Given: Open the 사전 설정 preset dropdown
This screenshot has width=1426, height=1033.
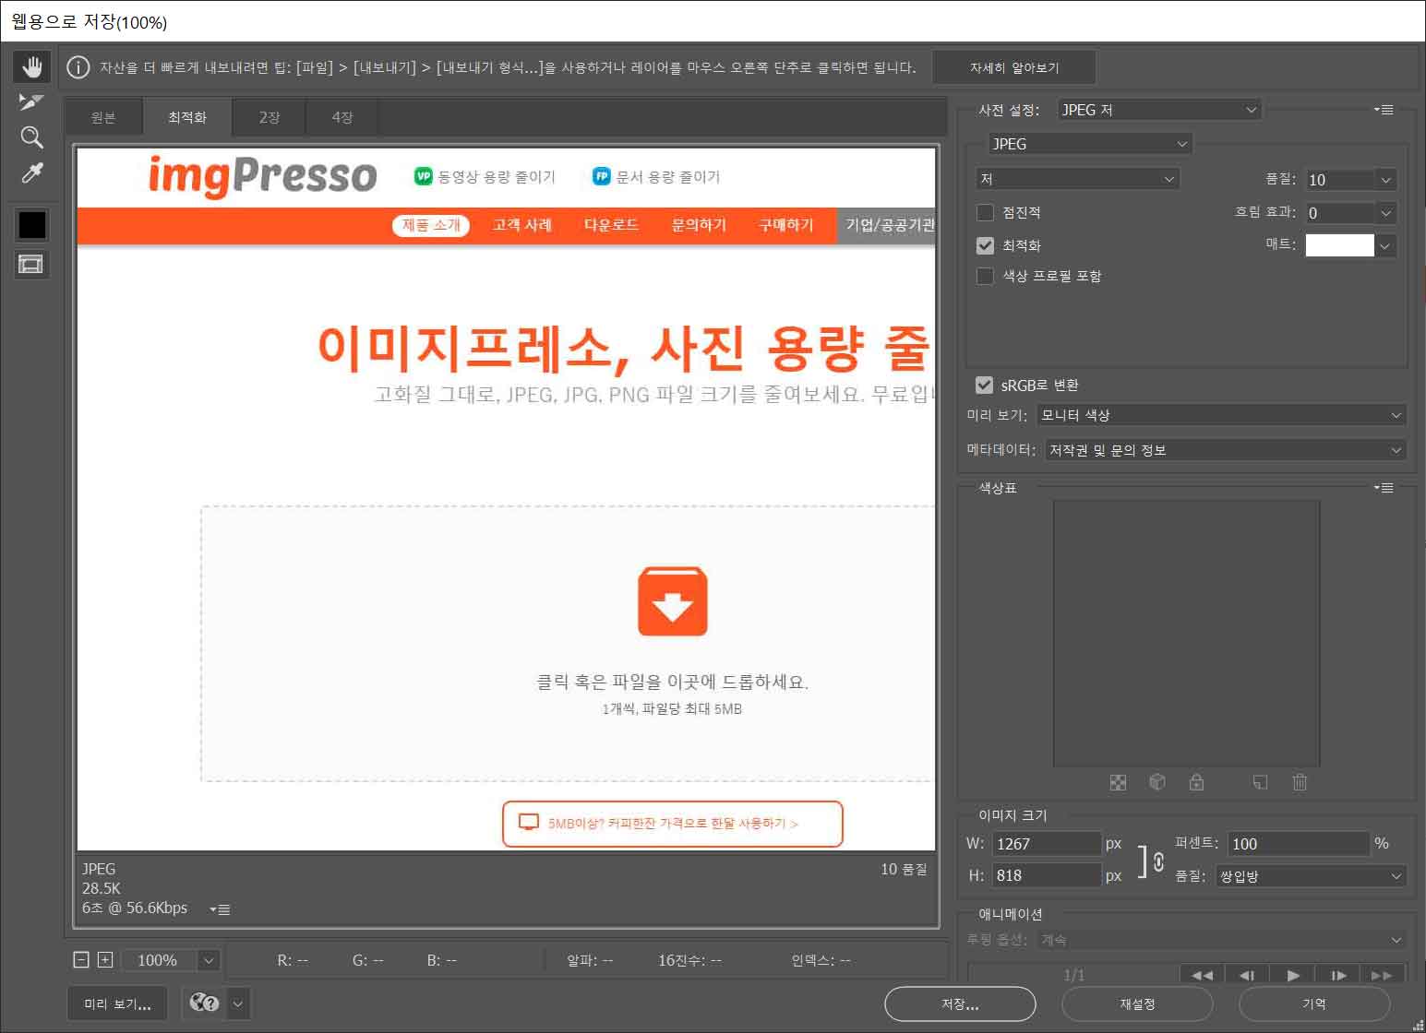Looking at the screenshot, I should click(1158, 109).
